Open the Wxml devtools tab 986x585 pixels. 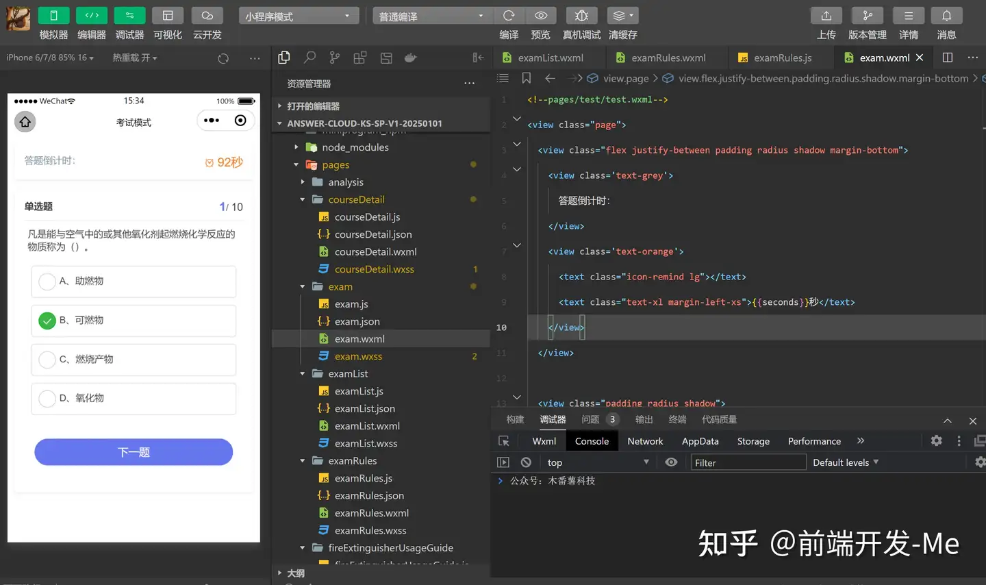pos(544,441)
